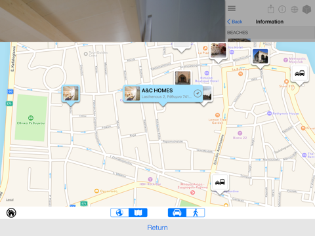Select the apartment photo pin near the park
Image resolution: width=315 pixels, height=236 pixels.
click(x=70, y=93)
